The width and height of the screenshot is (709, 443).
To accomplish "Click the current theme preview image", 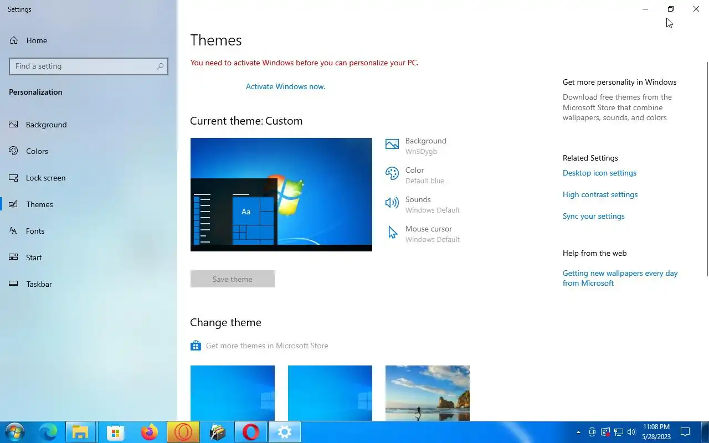I will pyautogui.click(x=281, y=194).
